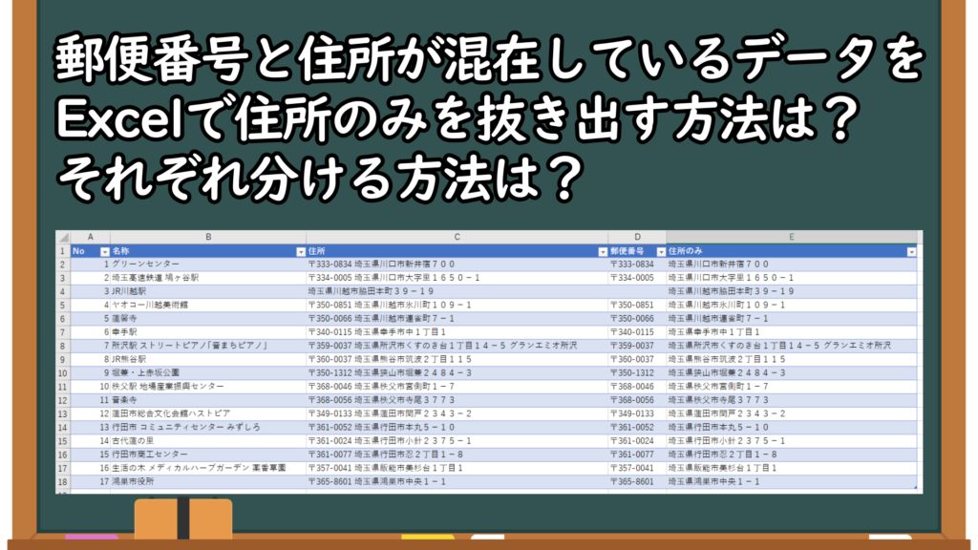Expand the 住所 column filter dropdown
Viewport: 978px width, 550px height.
(x=602, y=251)
